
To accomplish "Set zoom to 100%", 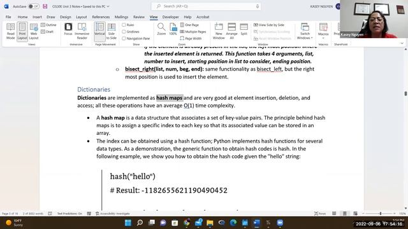I will click(173, 29).
